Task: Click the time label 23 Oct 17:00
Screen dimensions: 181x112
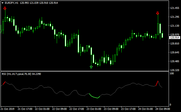Action: [128, 109]
